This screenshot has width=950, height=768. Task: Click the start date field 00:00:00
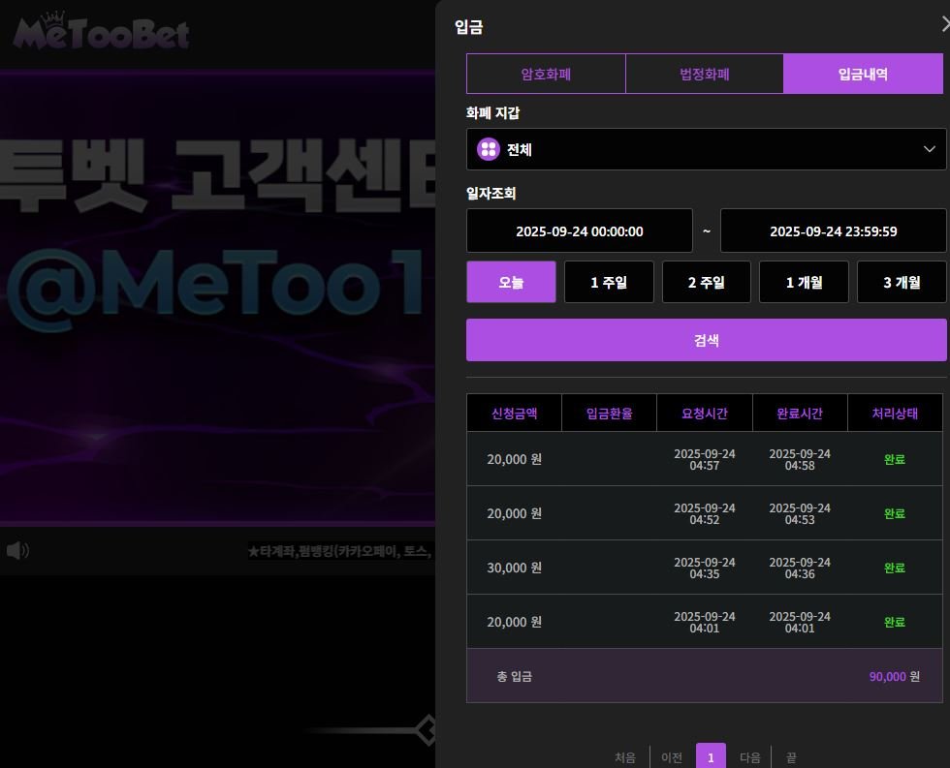[x=579, y=230]
